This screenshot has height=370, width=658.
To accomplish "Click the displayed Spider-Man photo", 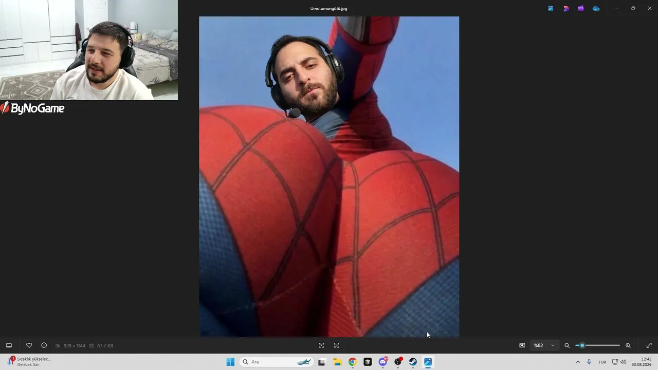I will click(x=329, y=177).
